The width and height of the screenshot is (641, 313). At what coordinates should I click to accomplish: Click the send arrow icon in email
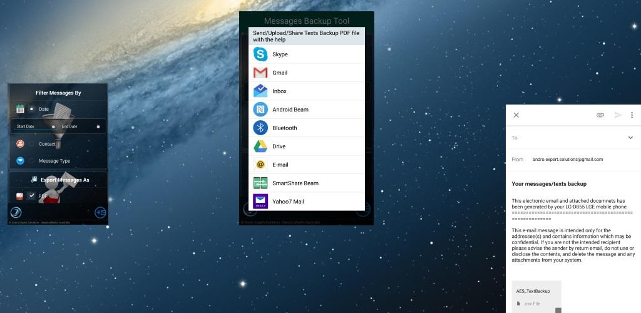(618, 115)
